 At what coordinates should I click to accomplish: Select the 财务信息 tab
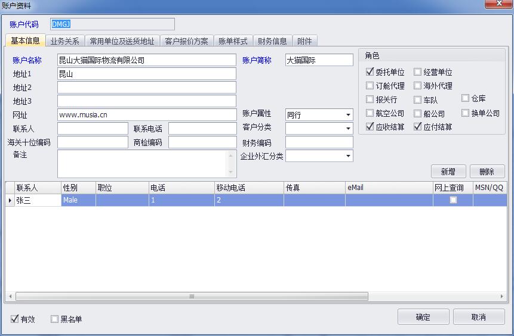click(272, 41)
